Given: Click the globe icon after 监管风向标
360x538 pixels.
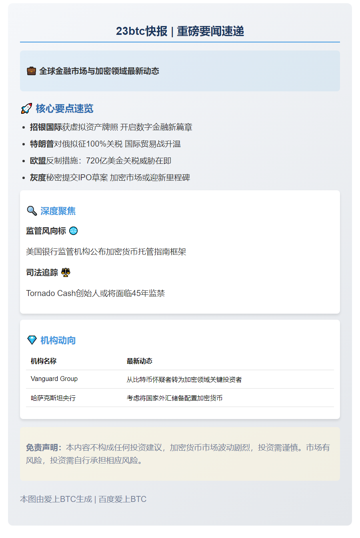Looking at the screenshot, I should click(x=74, y=231).
